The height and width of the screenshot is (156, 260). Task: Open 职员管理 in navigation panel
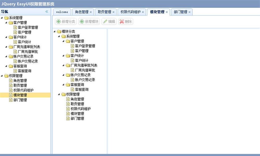(20, 85)
